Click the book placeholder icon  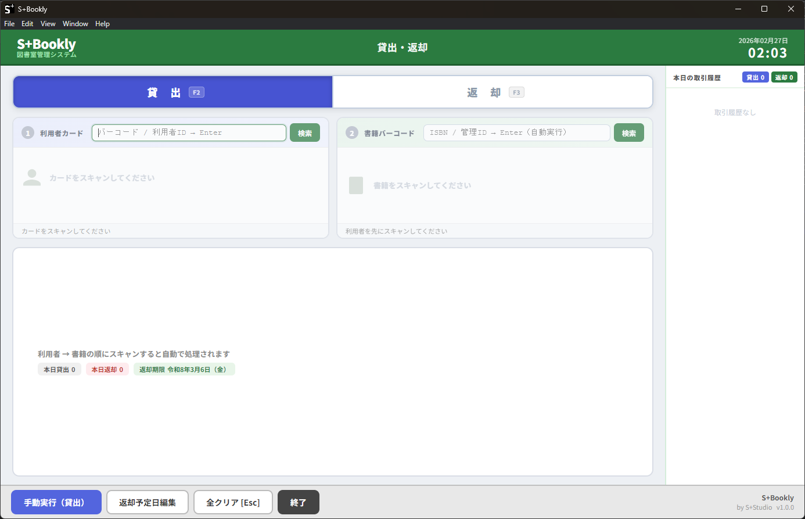click(356, 185)
